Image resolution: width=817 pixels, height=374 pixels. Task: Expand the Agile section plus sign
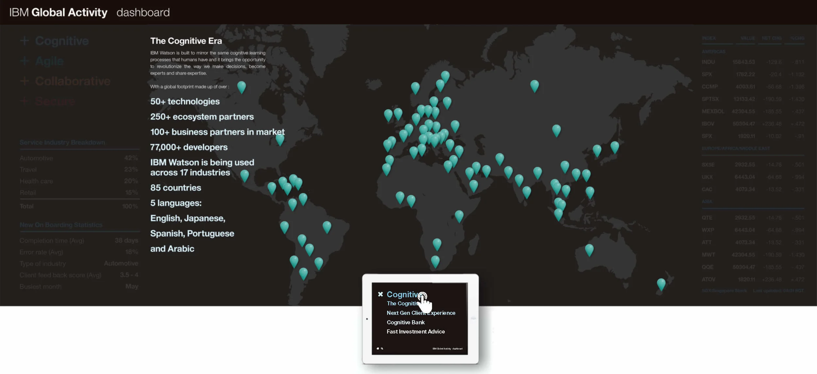(x=25, y=61)
